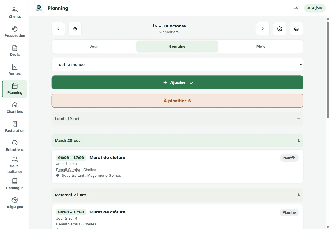
Task: Click the Planifié badge on Jour 1 card
Action: (x=289, y=158)
